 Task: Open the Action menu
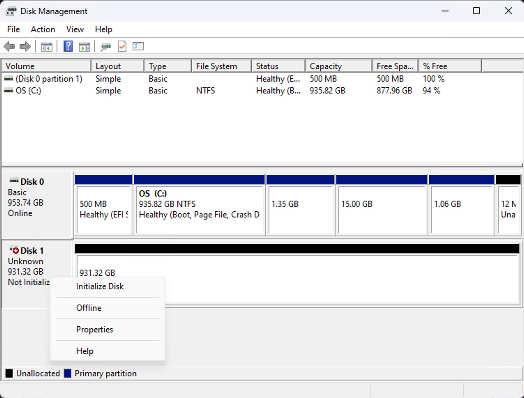[x=43, y=29]
